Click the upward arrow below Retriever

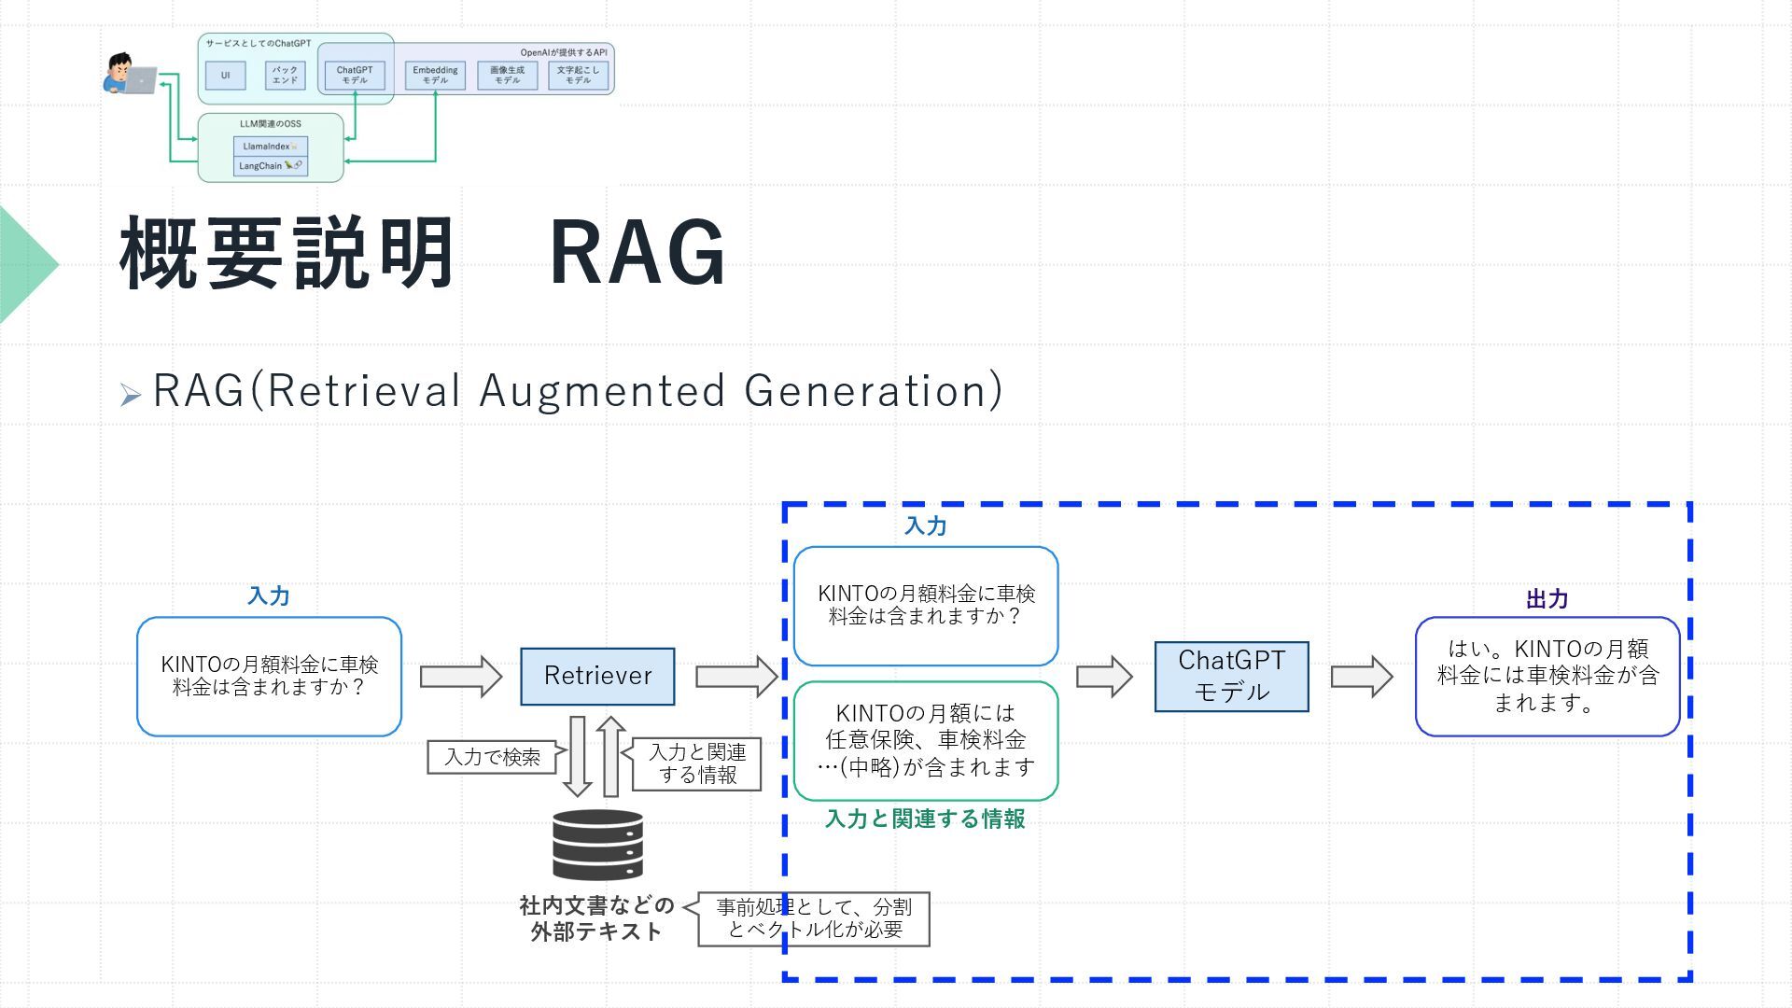tap(610, 756)
